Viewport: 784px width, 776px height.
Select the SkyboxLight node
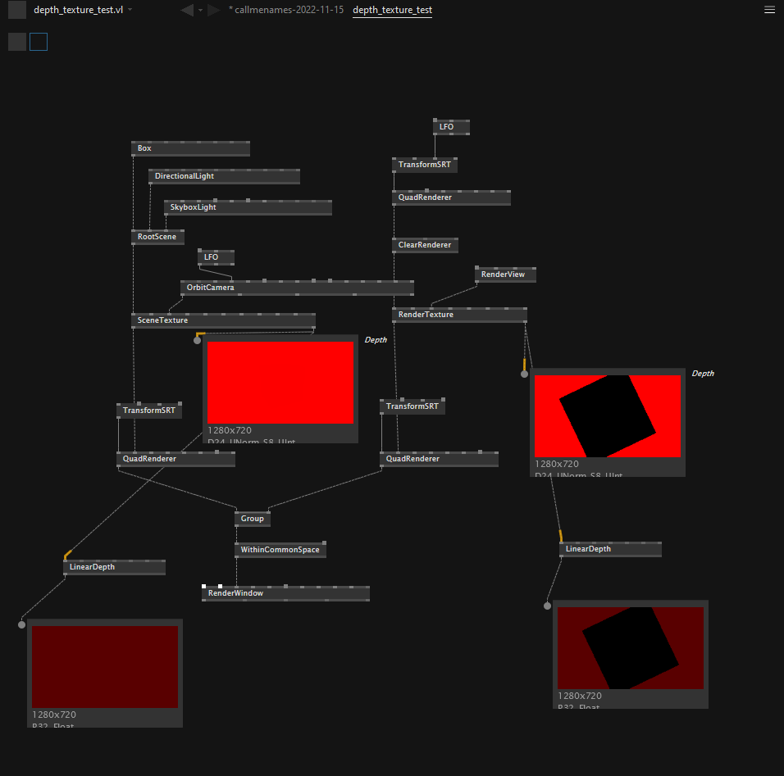[194, 207]
